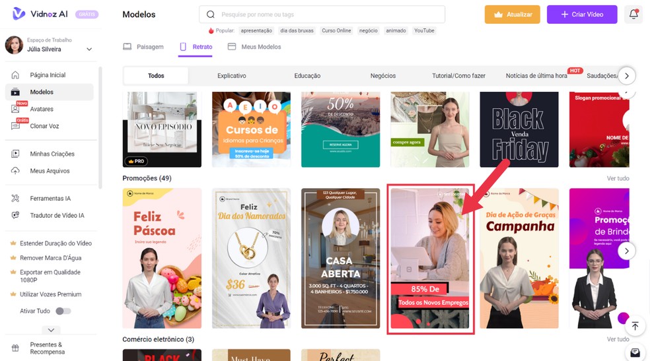Image resolution: width=650 pixels, height=361 pixels.
Task: Click the Vidnoz AI logo
Action: click(x=40, y=14)
